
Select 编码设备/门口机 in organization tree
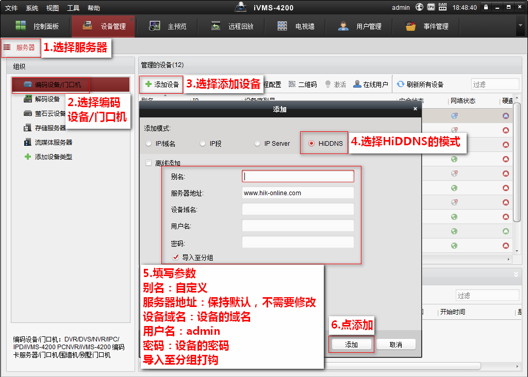(x=71, y=84)
